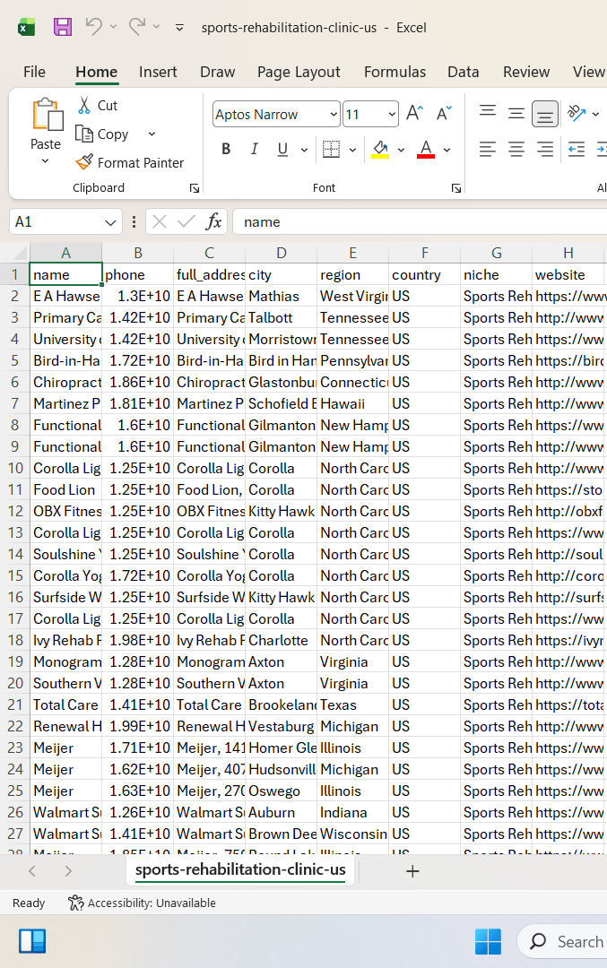Click the text orientation icon
This screenshot has width=607, height=968.
[x=577, y=113]
